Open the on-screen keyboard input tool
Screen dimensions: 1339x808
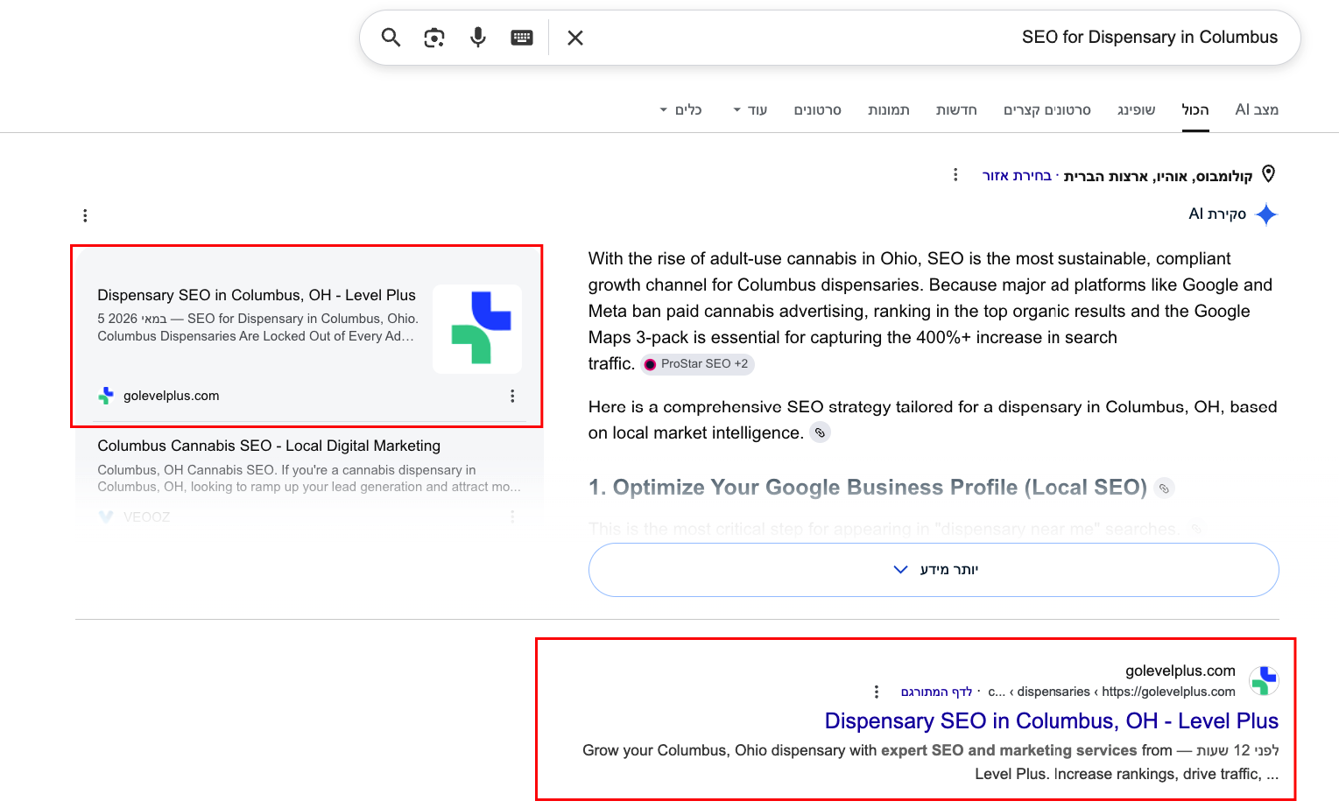pos(522,38)
